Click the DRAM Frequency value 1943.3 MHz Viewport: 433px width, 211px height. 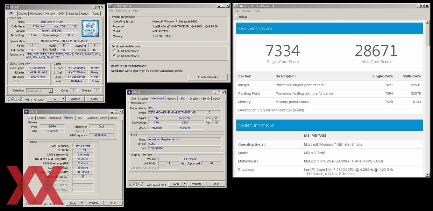point(83,146)
